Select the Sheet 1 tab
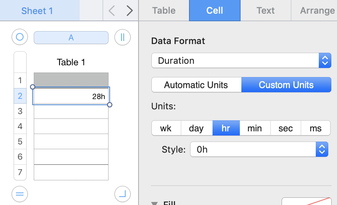Viewport: 337px width, 205px height. click(39, 11)
